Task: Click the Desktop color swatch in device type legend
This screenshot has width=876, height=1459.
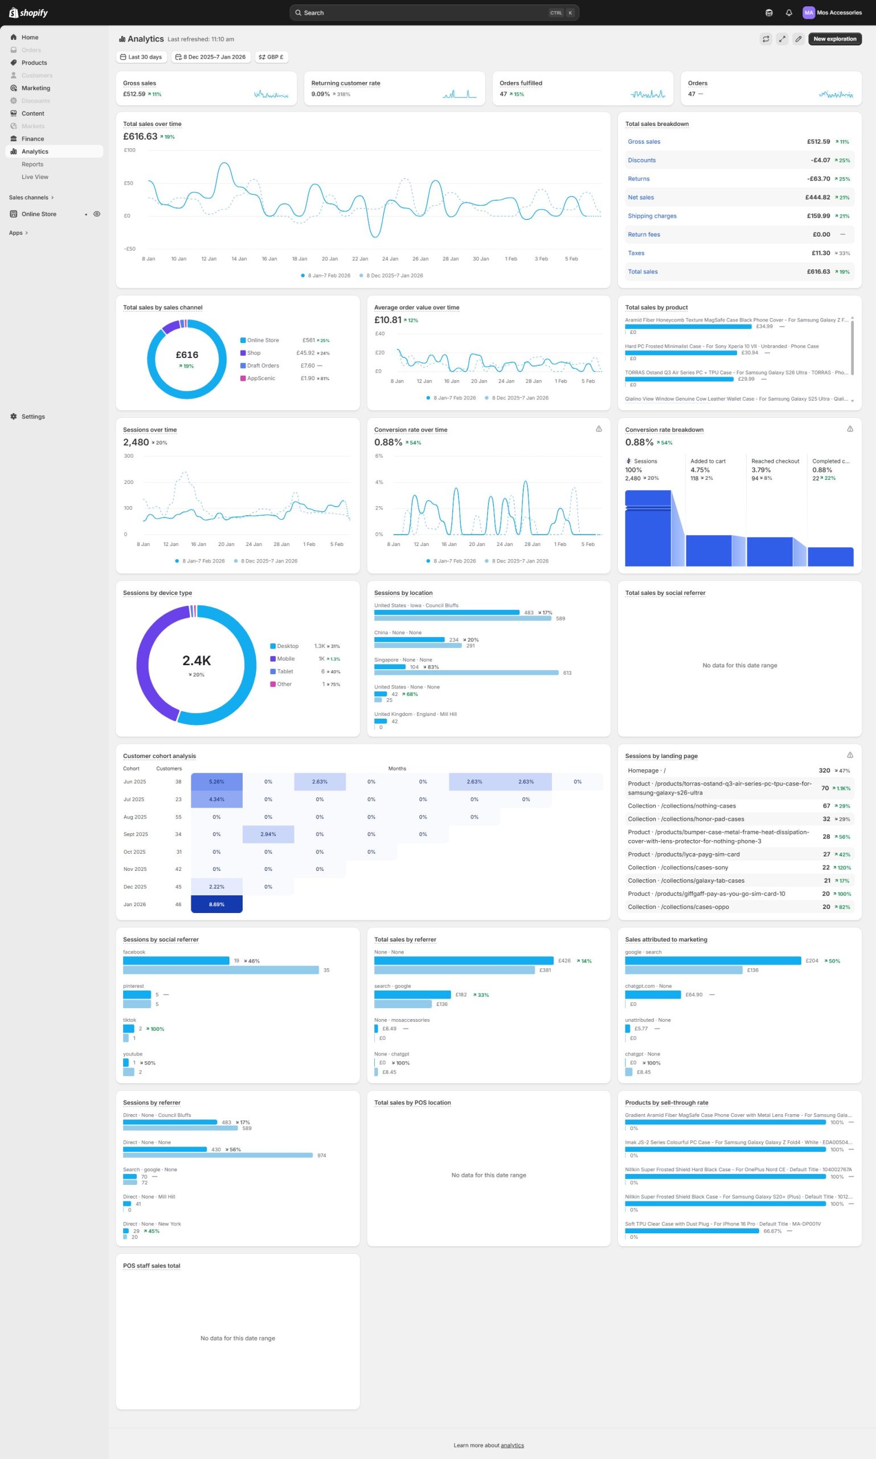Action: (273, 646)
